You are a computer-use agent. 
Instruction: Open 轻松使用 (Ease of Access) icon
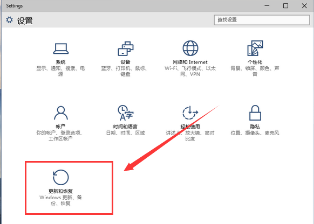pyautogui.click(x=190, y=113)
